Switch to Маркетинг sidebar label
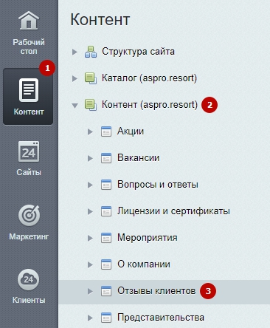Viewport: 270px width, 328px height. [x=29, y=236]
